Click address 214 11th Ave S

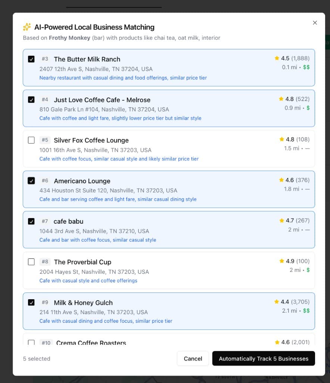(x=94, y=312)
